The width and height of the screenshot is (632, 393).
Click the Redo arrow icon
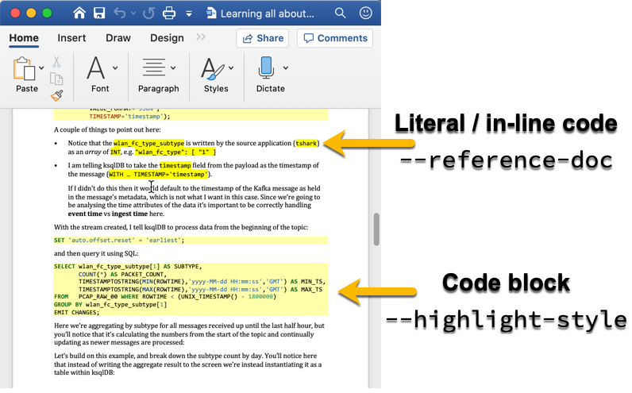[x=148, y=13]
